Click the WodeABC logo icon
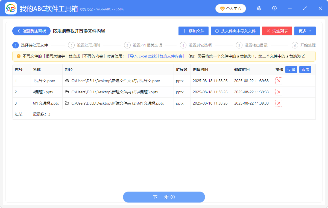 [x=11, y=8]
